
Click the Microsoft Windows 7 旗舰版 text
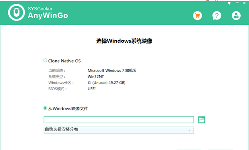[112, 71]
